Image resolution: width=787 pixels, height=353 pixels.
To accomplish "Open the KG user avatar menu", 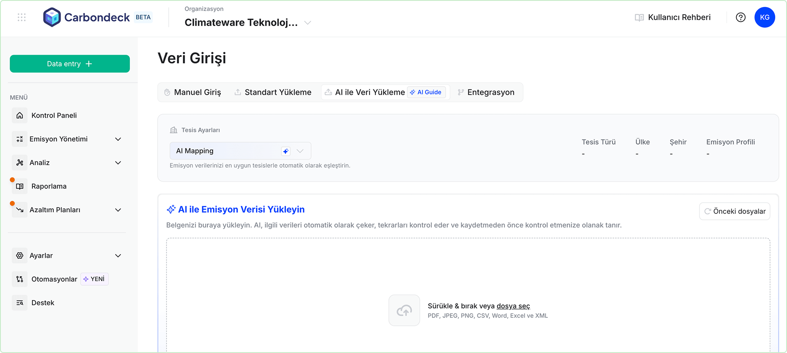I will point(764,17).
